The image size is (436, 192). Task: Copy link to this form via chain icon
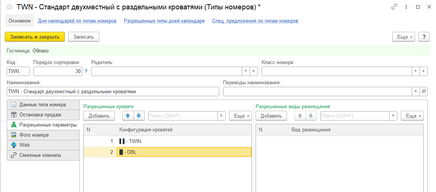pyautogui.click(x=394, y=7)
